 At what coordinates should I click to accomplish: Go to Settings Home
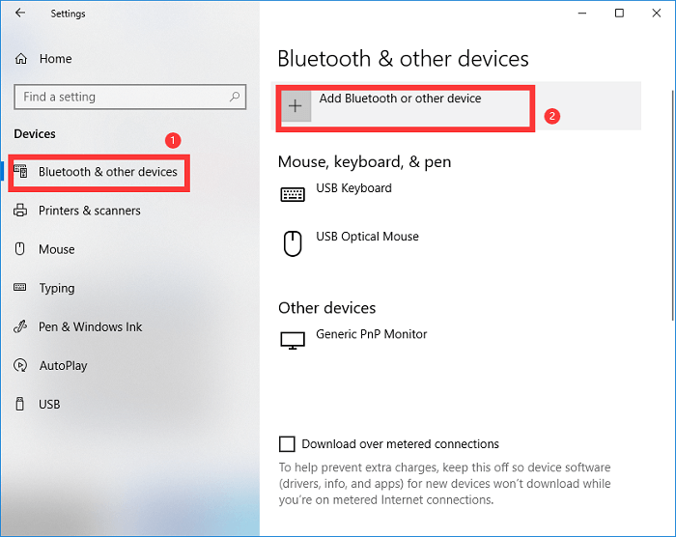(x=55, y=59)
